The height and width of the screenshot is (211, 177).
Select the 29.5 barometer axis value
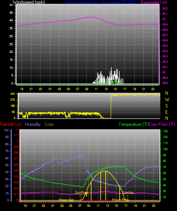165,46
